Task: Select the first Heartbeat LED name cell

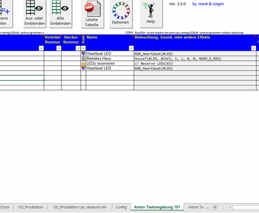Action: coord(110,53)
